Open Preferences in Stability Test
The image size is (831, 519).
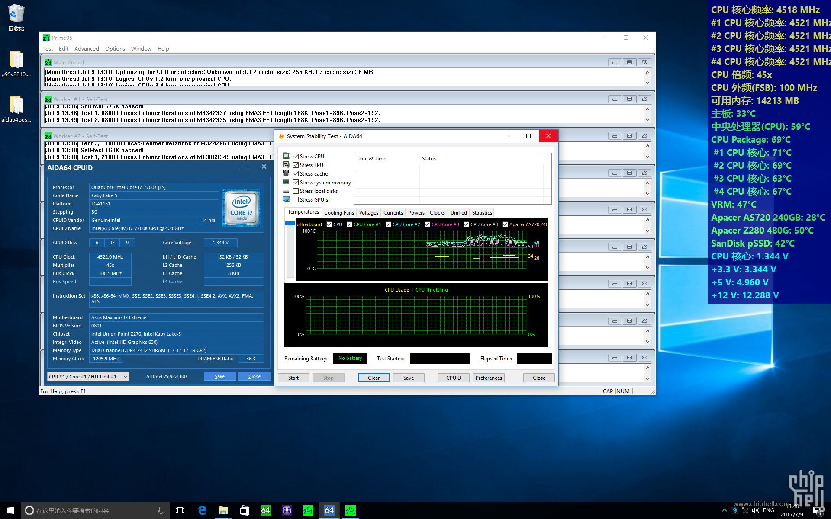coord(489,378)
